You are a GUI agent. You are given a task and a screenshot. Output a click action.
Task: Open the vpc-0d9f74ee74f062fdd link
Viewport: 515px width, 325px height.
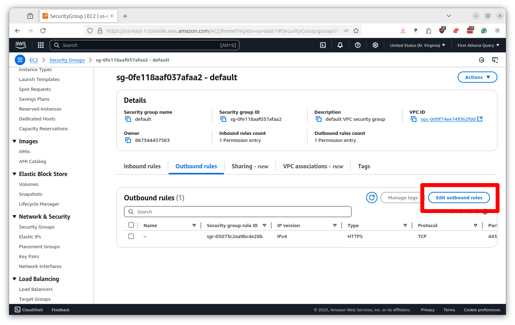(448, 119)
